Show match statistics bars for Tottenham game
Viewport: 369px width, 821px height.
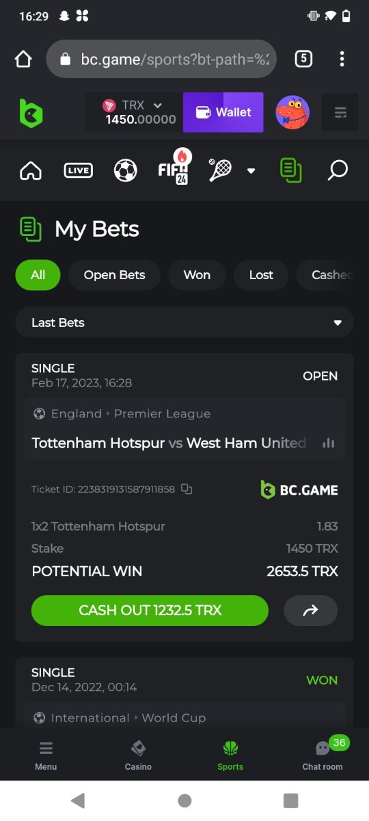click(x=329, y=443)
